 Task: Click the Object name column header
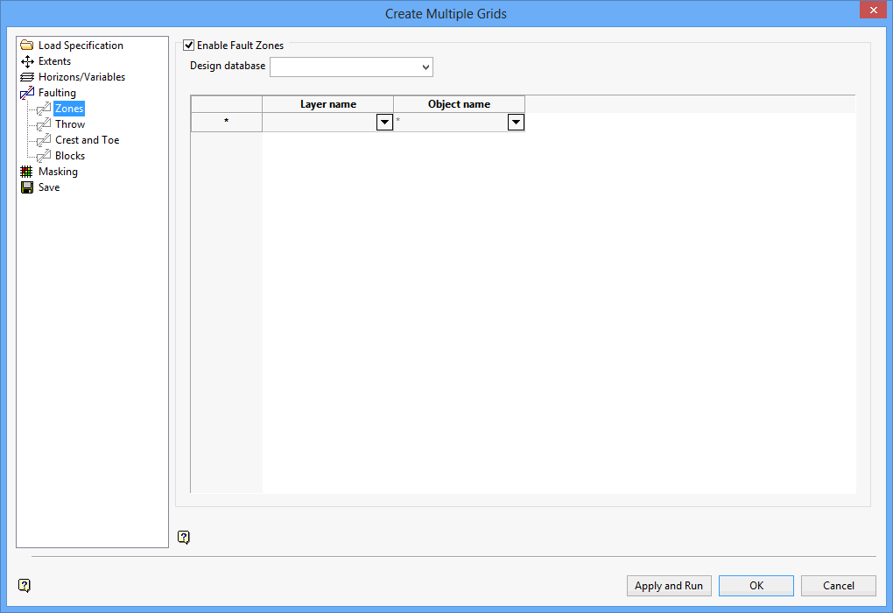[x=459, y=104]
